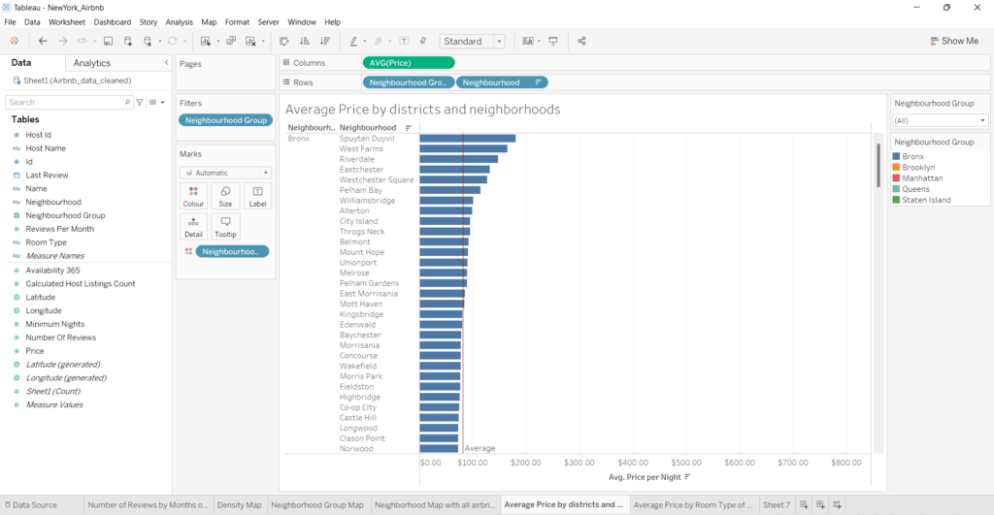Click Swap Rows and Columns icon
This screenshot has height=515, width=994.
point(283,41)
